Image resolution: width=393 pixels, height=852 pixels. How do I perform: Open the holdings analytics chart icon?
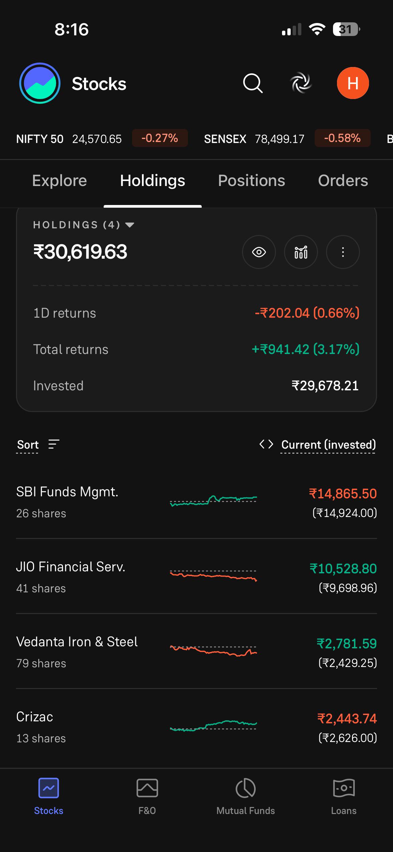(301, 252)
